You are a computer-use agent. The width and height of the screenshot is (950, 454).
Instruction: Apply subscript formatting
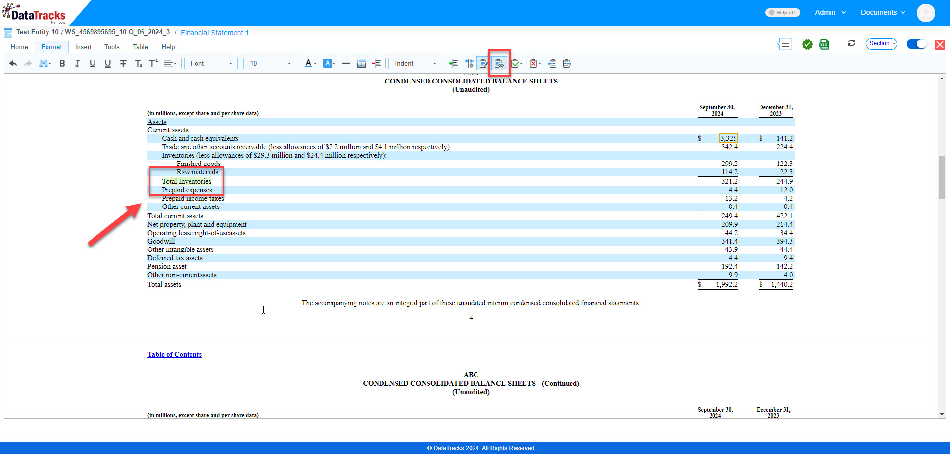point(139,63)
